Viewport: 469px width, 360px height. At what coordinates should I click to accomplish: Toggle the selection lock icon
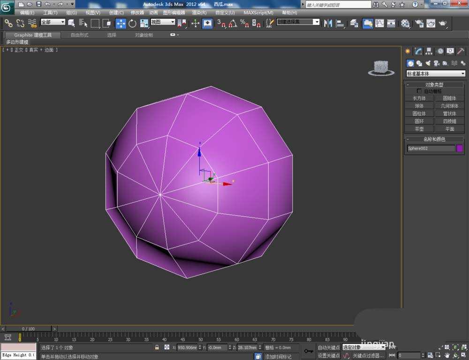[x=157, y=347]
